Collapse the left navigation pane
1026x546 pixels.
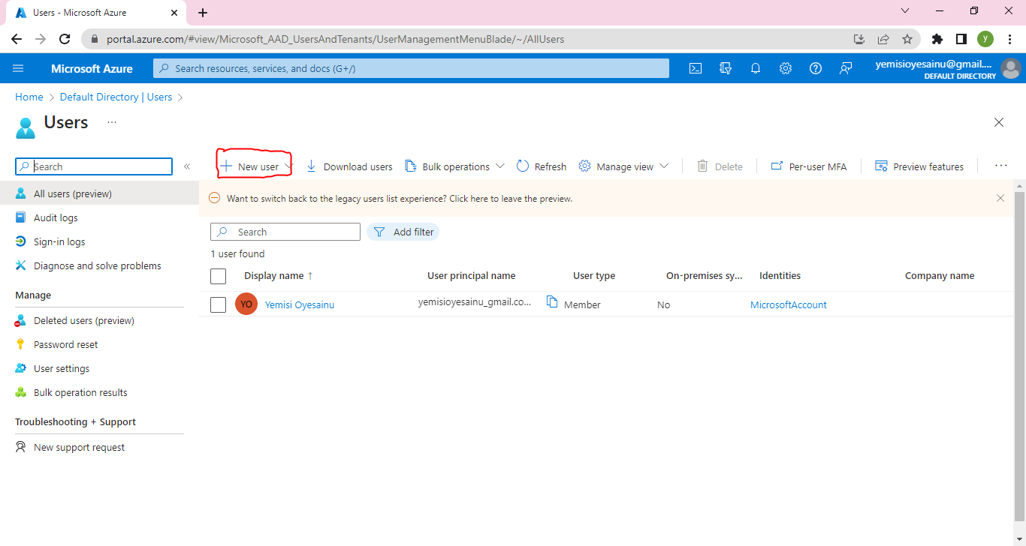point(187,166)
